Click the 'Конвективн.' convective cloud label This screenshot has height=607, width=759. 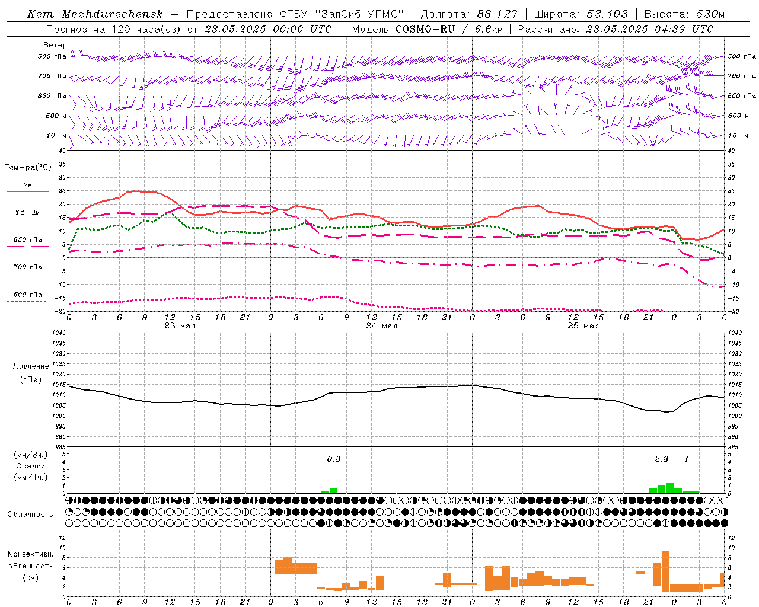coord(31,554)
